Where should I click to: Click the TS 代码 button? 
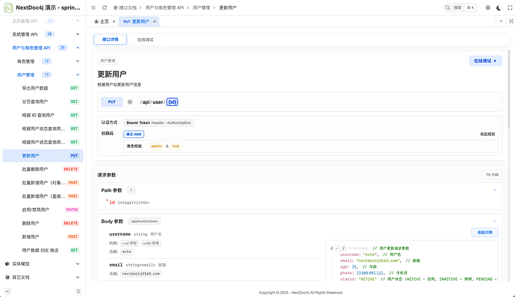492,175
